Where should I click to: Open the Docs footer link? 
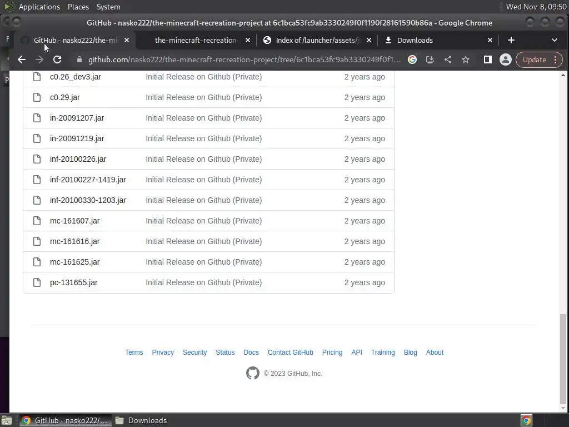point(251,352)
